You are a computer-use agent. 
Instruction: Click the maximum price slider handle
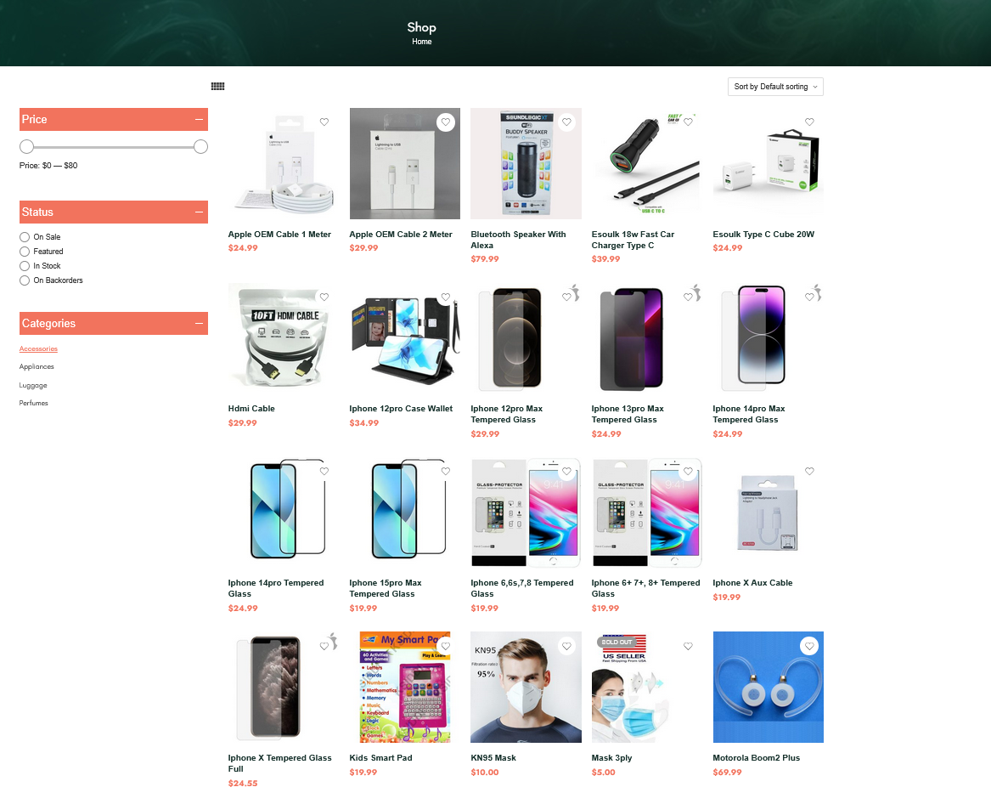tap(201, 147)
